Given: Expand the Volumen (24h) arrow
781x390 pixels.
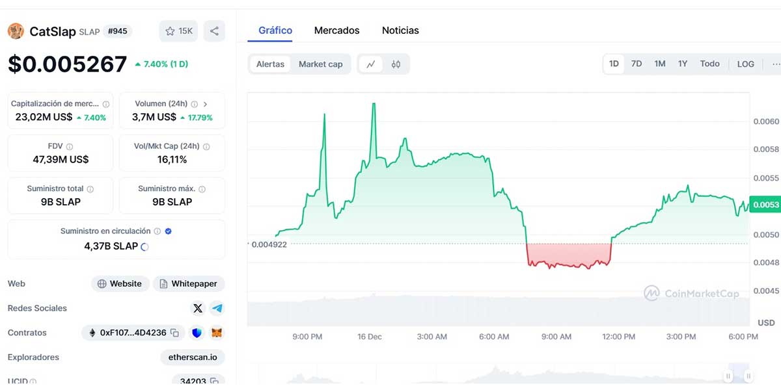Looking at the screenshot, I should click(x=206, y=104).
